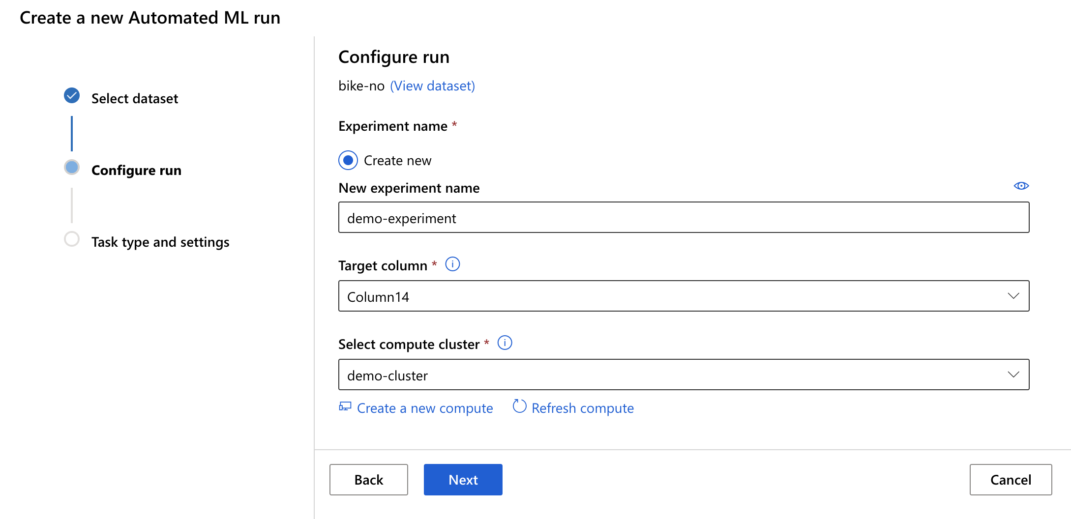
Task: Click the Select dataset completed checkmark icon
Action: point(72,95)
